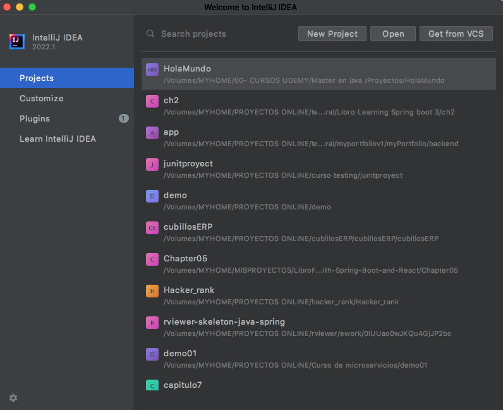Open the rviewer-skeleton-java-spring project
Image resolution: width=503 pixels, height=410 pixels.
coord(318,327)
